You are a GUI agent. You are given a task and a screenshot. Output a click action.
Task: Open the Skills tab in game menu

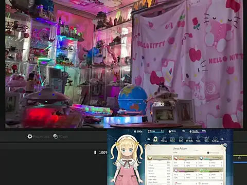(181, 139)
